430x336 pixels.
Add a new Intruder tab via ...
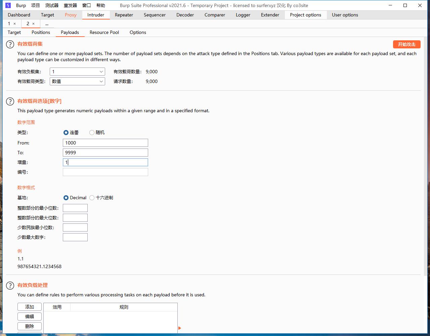pyautogui.click(x=47, y=24)
